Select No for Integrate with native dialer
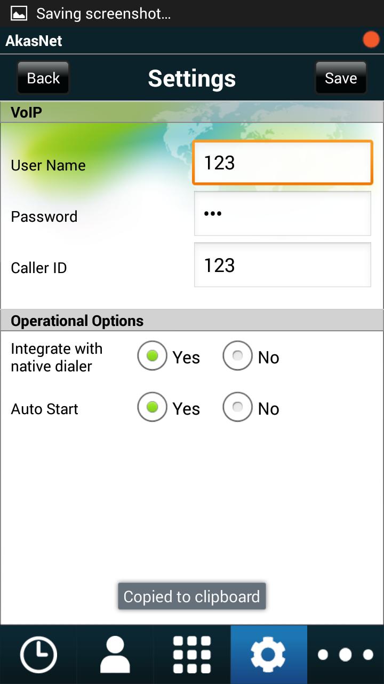Viewport: 384px width, 684px height. pyautogui.click(x=238, y=356)
